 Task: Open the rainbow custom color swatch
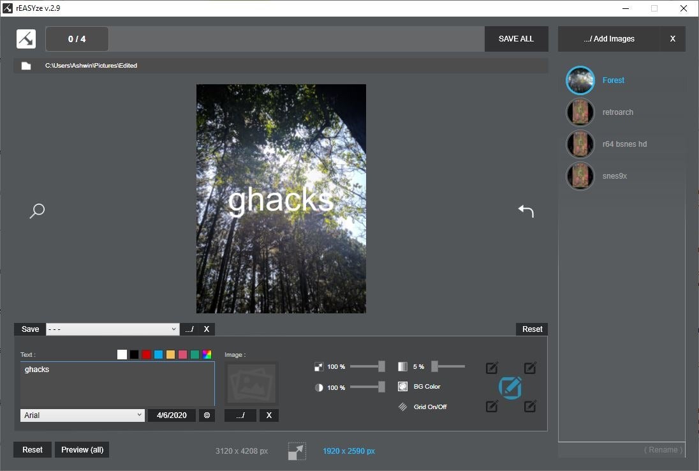(x=207, y=355)
